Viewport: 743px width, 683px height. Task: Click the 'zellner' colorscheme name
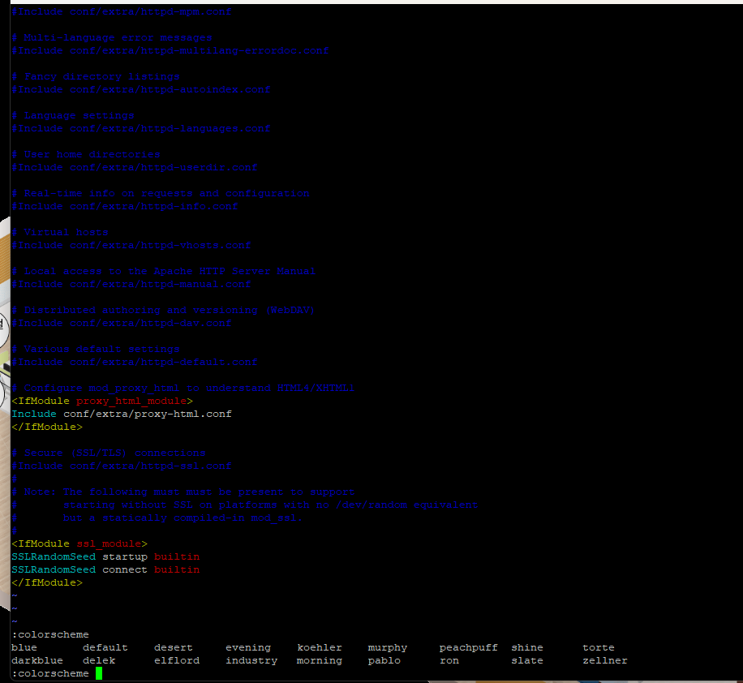point(605,660)
